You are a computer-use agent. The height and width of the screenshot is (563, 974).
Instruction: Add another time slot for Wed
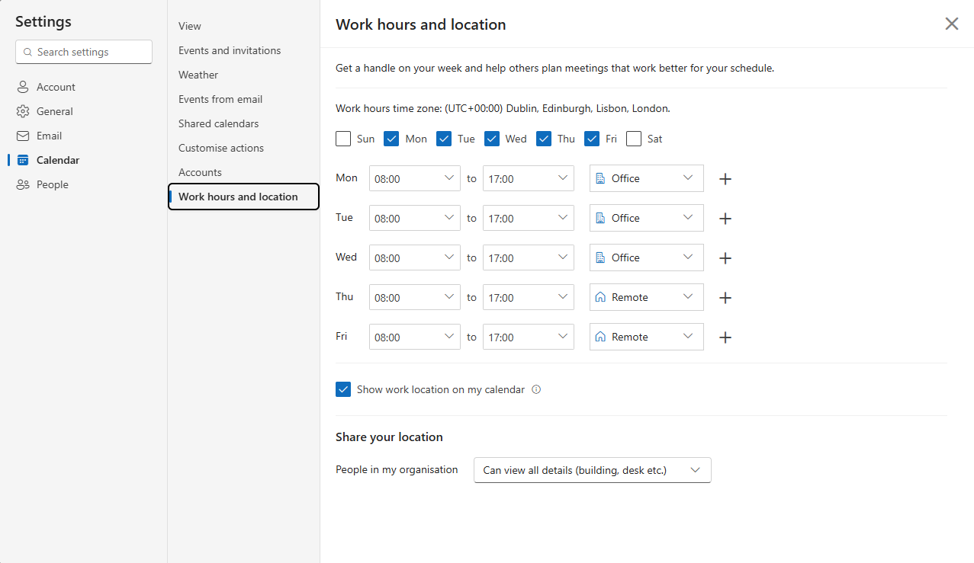click(x=725, y=258)
